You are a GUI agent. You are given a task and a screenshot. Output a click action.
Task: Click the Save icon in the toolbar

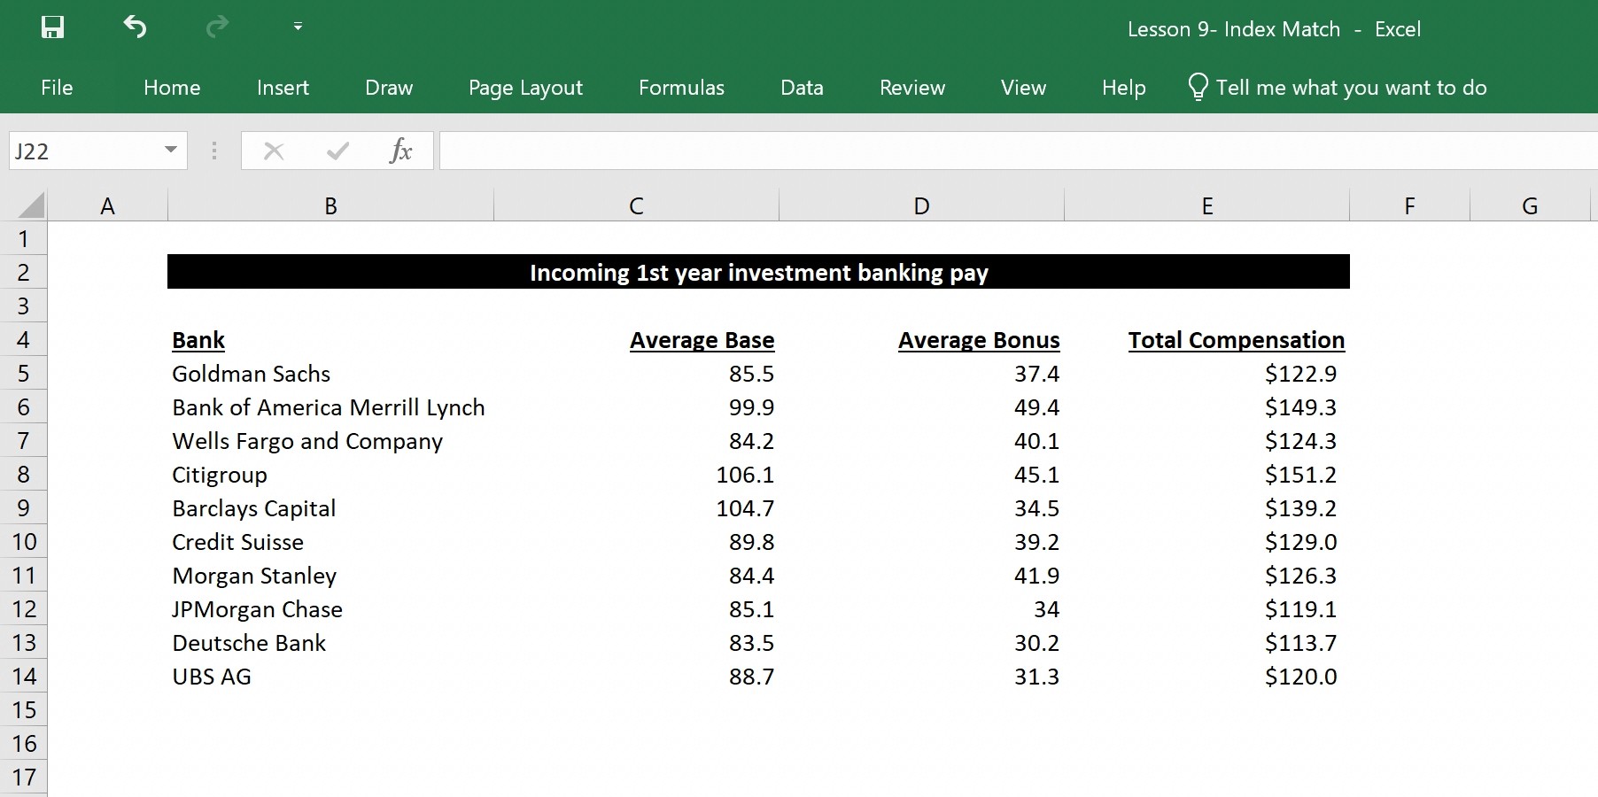point(52,27)
